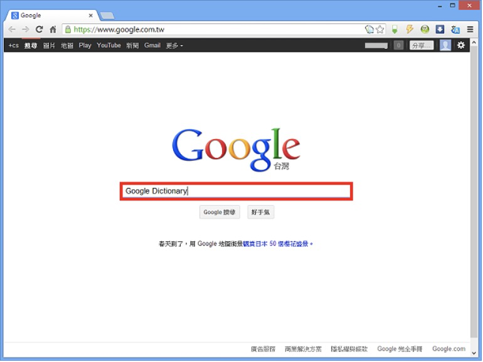Click the 好手氣 lucky button
Image resolution: width=483 pixels, height=362 pixels.
[x=260, y=212]
